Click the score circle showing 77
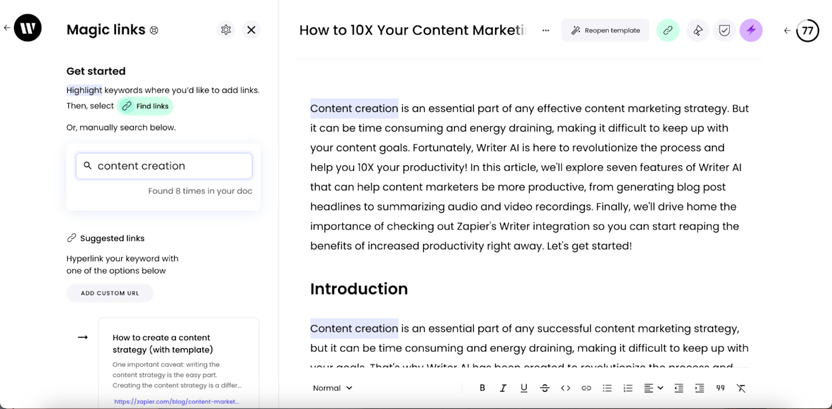This screenshot has height=409, width=832. tap(808, 30)
